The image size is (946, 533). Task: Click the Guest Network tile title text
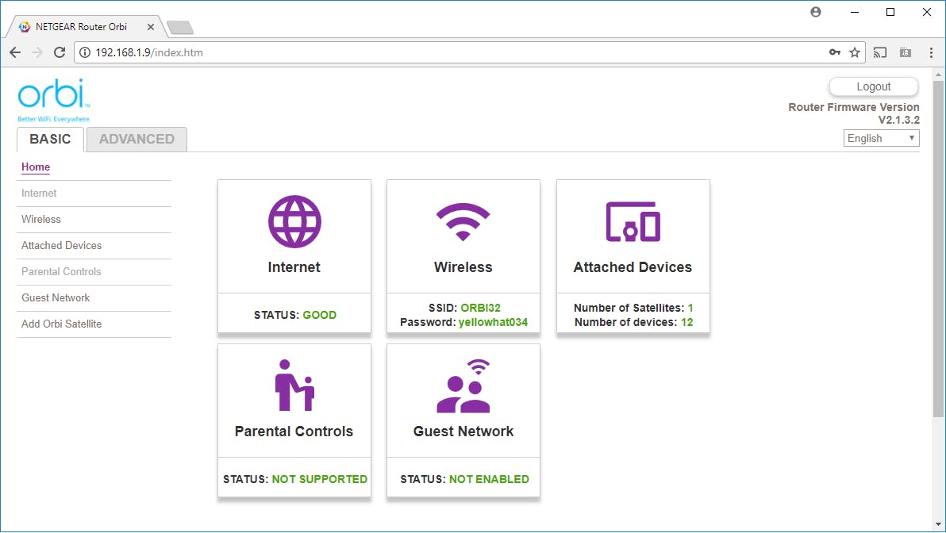[463, 431]
